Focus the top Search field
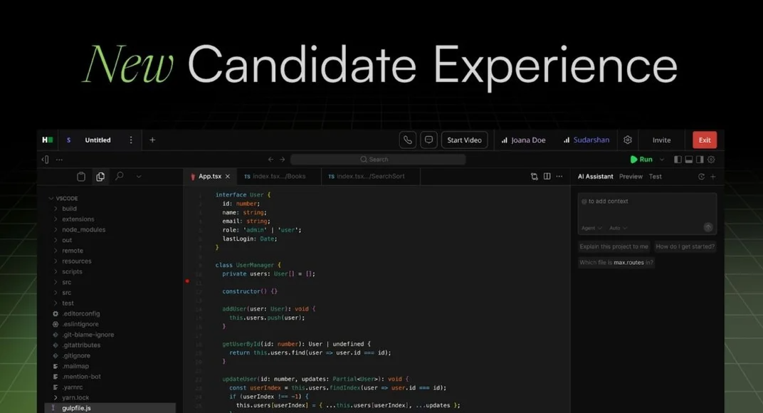The width and height of the screenshot is (763, 413). pos(378,160)
